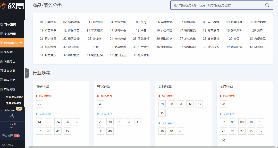Go to 商标公告 in the sidebar

pyautogui.click(x=10, y=62)
